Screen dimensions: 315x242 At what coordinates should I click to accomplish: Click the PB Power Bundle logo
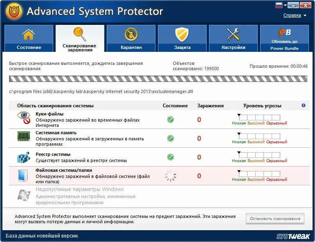(x=284, y=32)
